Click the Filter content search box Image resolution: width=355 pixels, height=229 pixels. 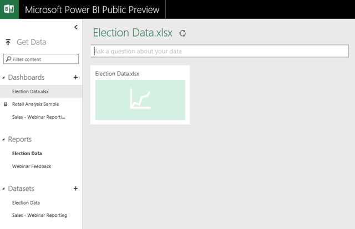pos(42,59)
